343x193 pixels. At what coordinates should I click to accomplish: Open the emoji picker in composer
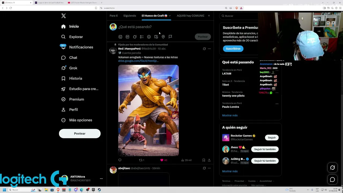[x=149, y=37]
